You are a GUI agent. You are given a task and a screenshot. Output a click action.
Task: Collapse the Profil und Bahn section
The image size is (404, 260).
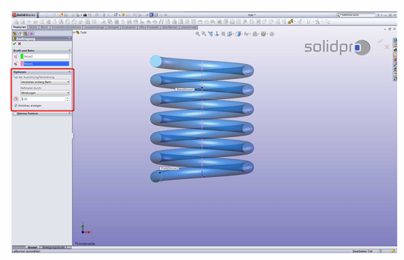pyautogui.click(x=69, y=50)
